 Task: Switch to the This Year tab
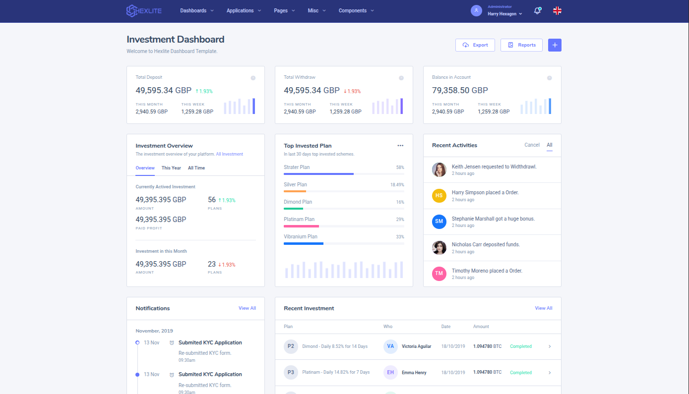(x=171, y=168)
